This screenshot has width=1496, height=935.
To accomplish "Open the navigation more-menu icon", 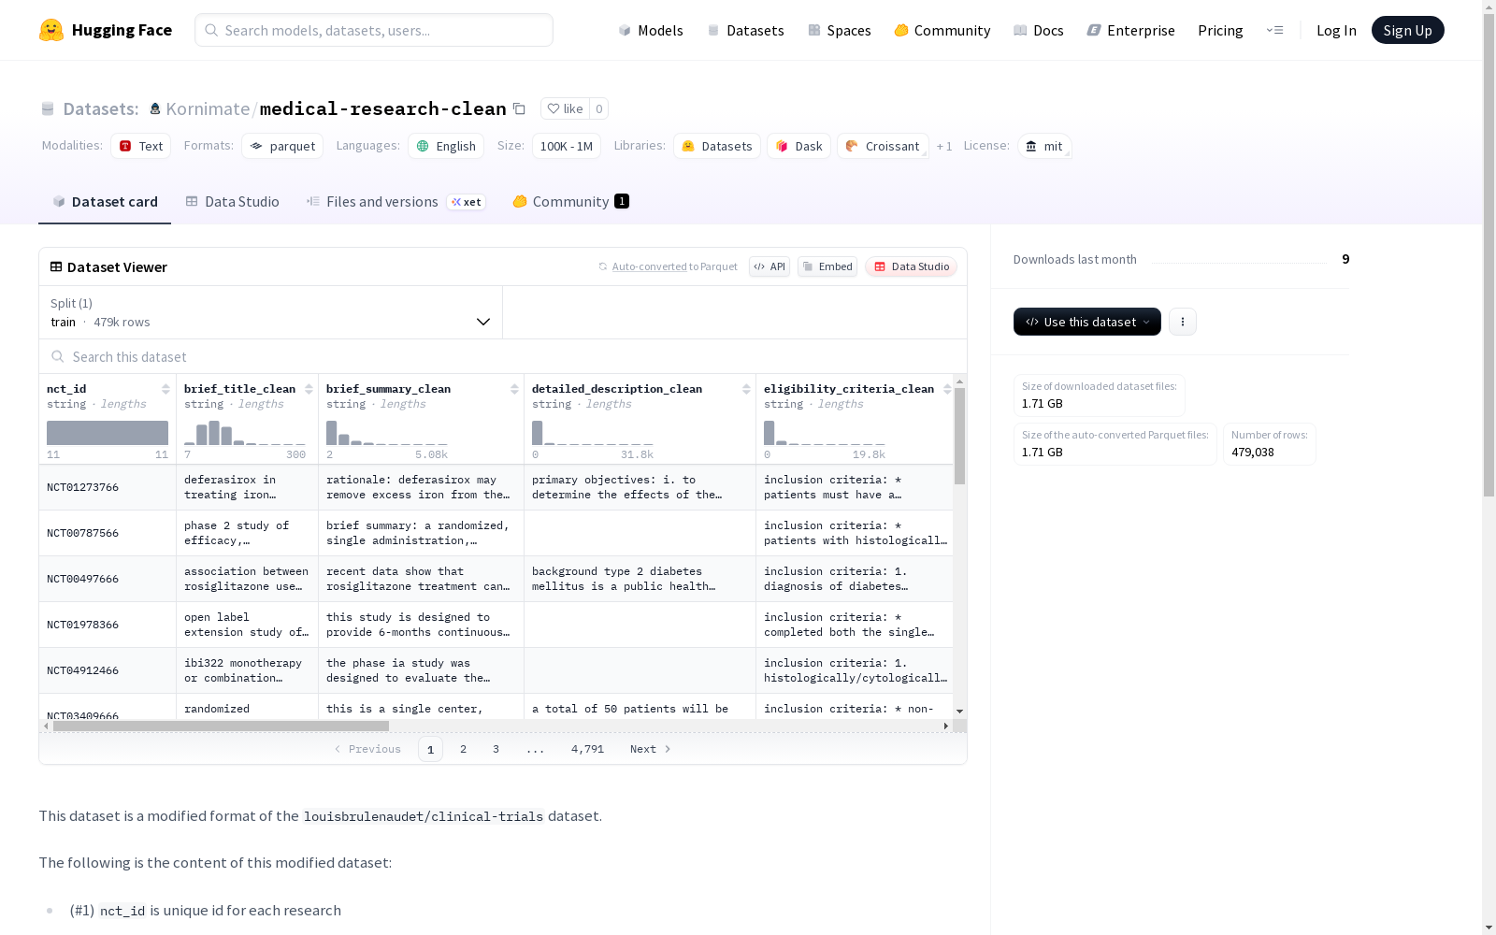I will pos(1275,30).
